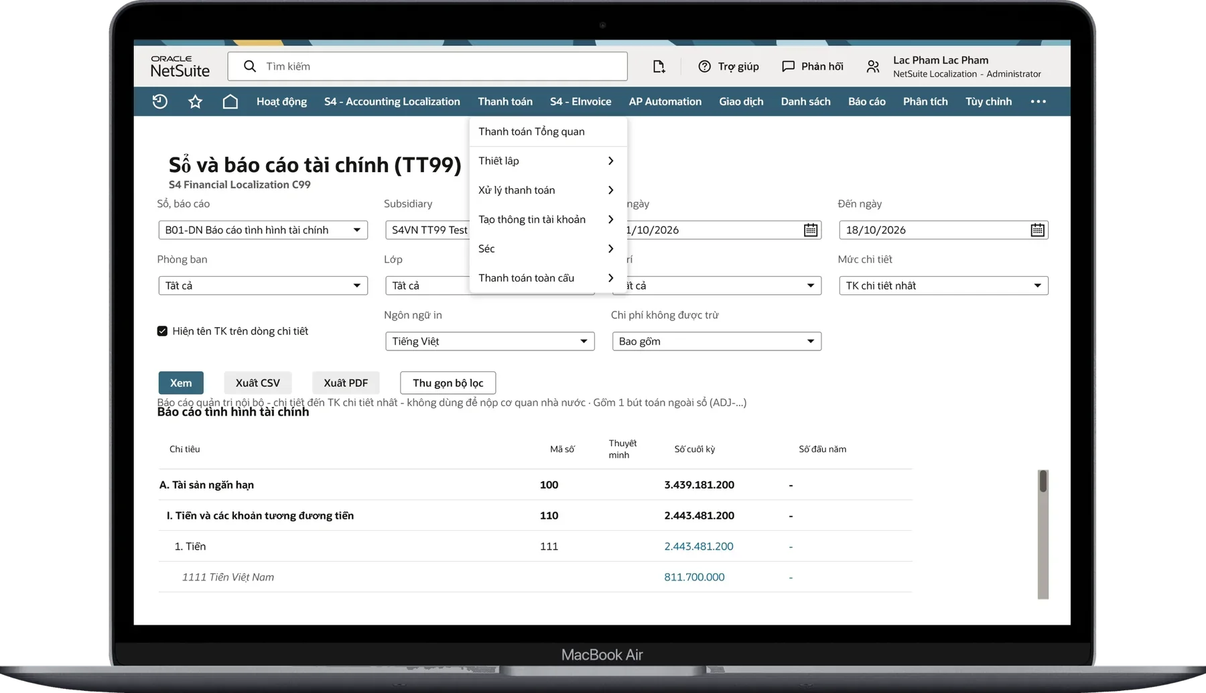Image resolution: width=1206 pixels, height=693 pixels.
Task: Open S4 - Accounting Localization menu
Action: (392, 101)
